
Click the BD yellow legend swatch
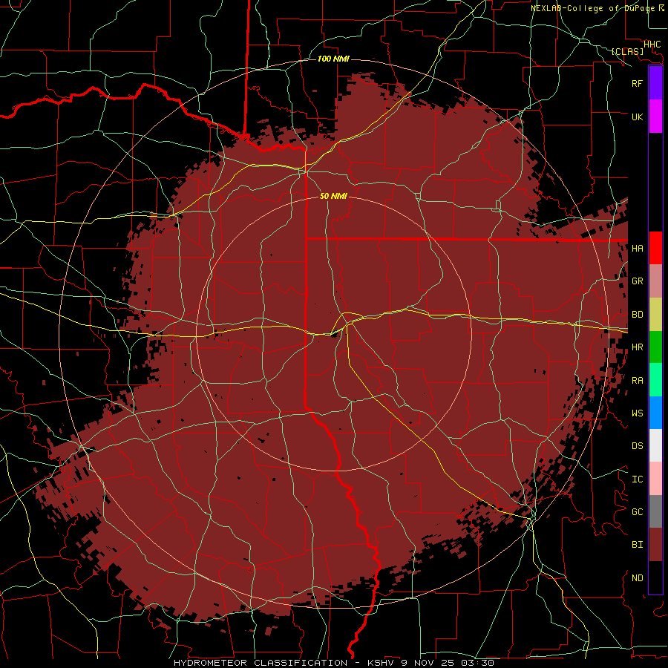pyautogui.click(x=655, y=315)
